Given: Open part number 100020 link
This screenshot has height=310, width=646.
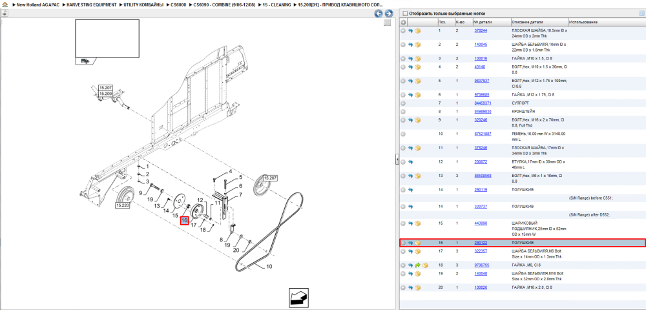Looking at the screenshot, I should [481, 287].
